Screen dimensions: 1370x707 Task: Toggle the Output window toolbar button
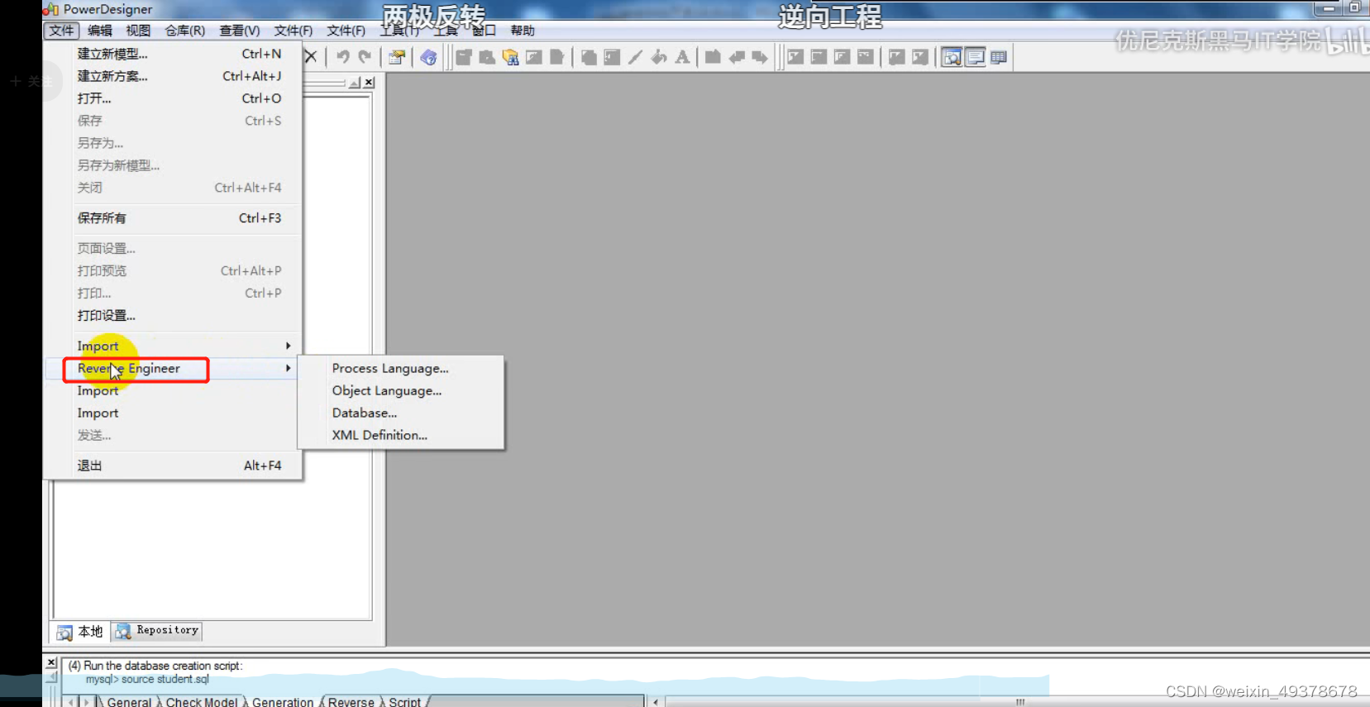[976, 57]
